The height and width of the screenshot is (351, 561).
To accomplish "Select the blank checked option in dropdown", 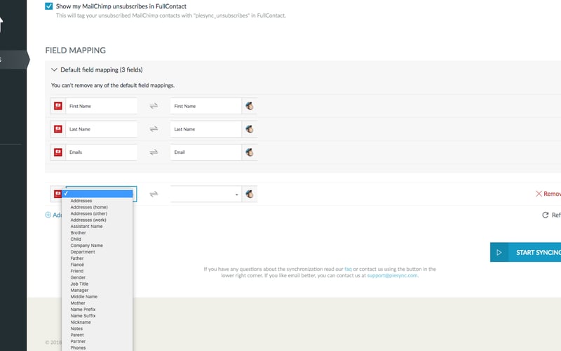I will pyautogui.click(x=97, y=194).
